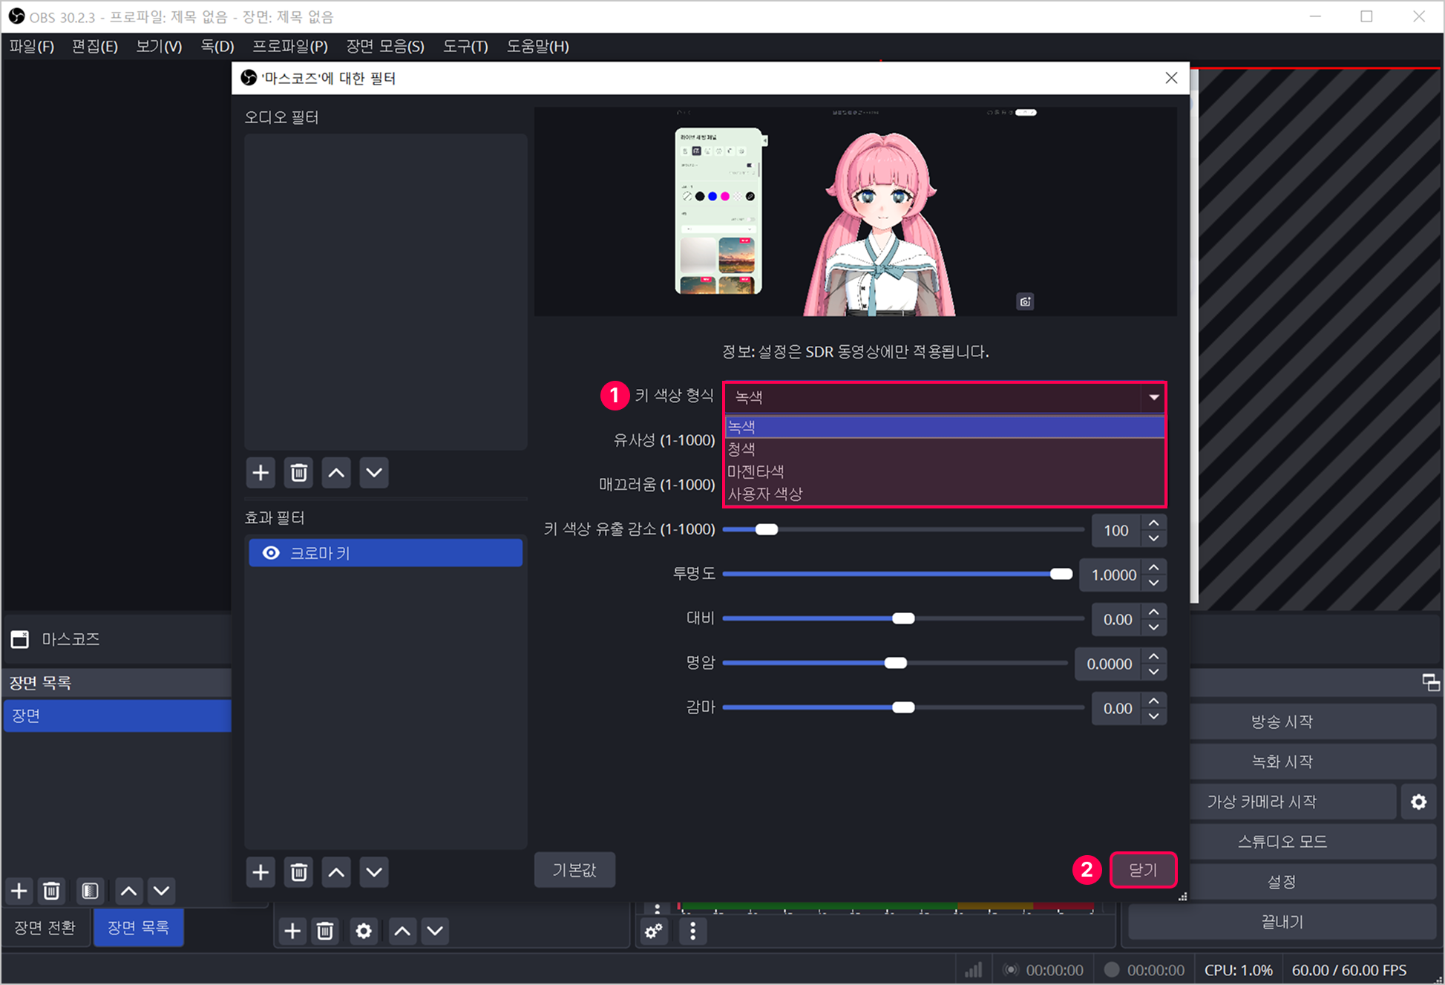
Task: Open the 편집(E) menu
Action: [95, 47]
